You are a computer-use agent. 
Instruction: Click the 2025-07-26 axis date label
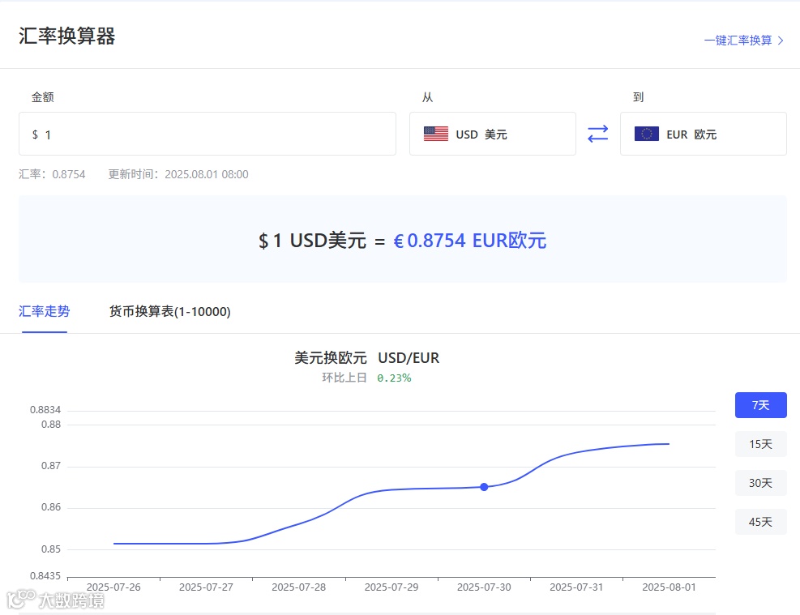113,587
